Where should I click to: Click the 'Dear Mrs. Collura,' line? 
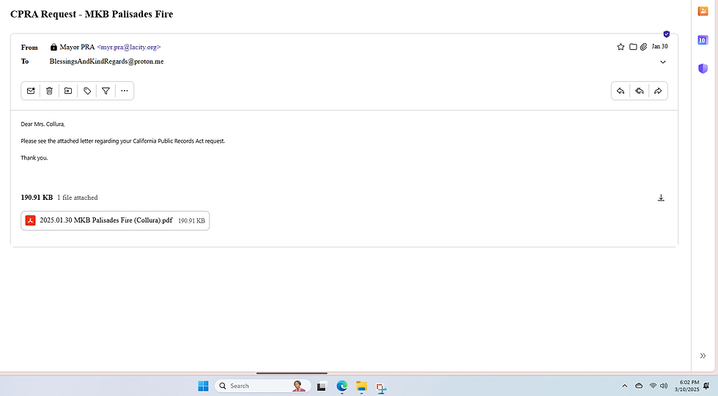[42, 124]
